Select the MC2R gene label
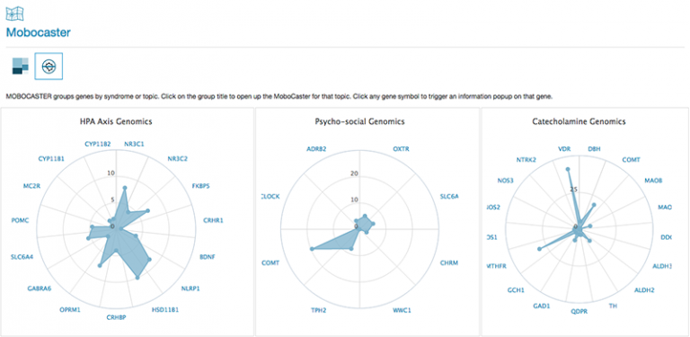This screenshot has width=690, height=337. pyautogui.click(x=32, y=186)
